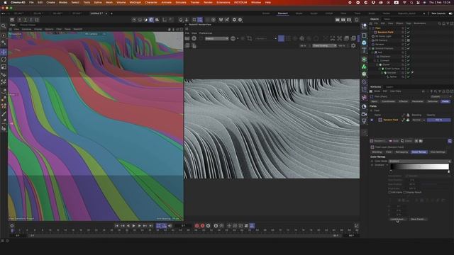This screenshot has width=454, height=255.
Task: Click the Load Preset button
Action: [397, 219]
